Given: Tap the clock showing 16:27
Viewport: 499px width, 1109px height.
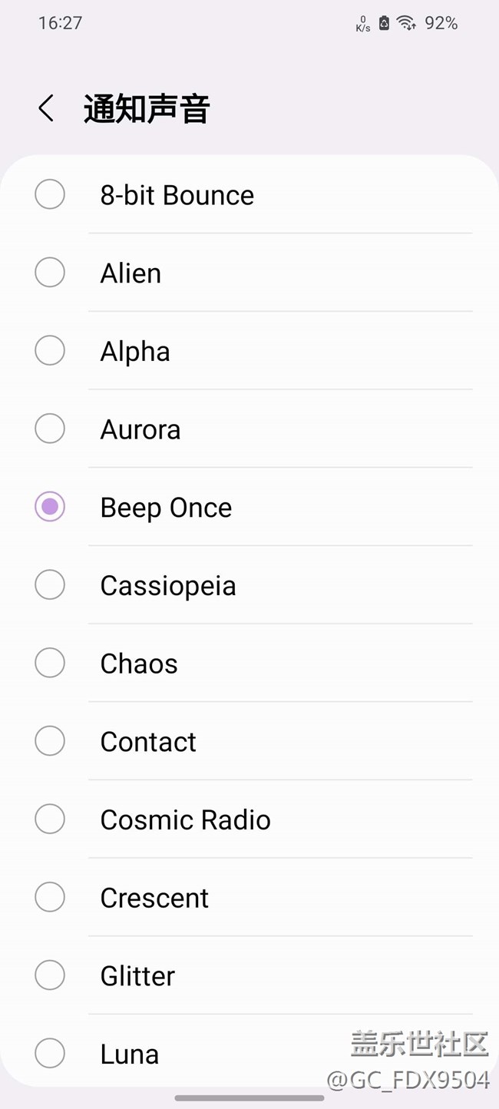Looking at the screenshot, I should (60, 23).
